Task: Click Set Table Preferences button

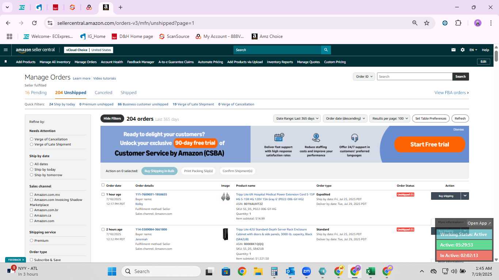Action: tap(431, 118)
